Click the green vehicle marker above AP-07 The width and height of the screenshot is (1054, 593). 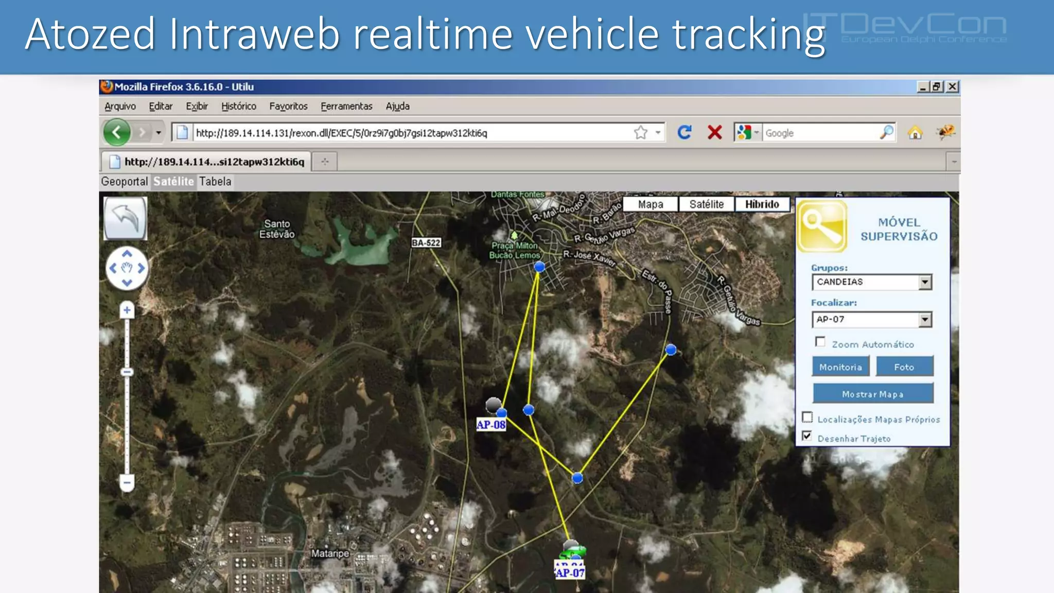pyautogui.click(x=572, y=552)
